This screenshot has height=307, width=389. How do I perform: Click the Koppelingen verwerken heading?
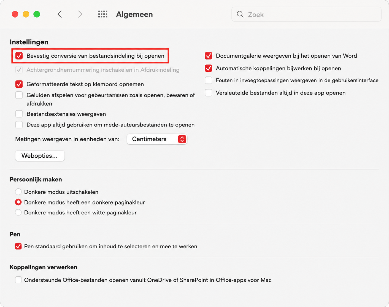point(44,267)
